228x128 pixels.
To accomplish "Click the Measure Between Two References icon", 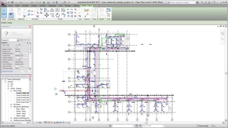I will [86, 15].
